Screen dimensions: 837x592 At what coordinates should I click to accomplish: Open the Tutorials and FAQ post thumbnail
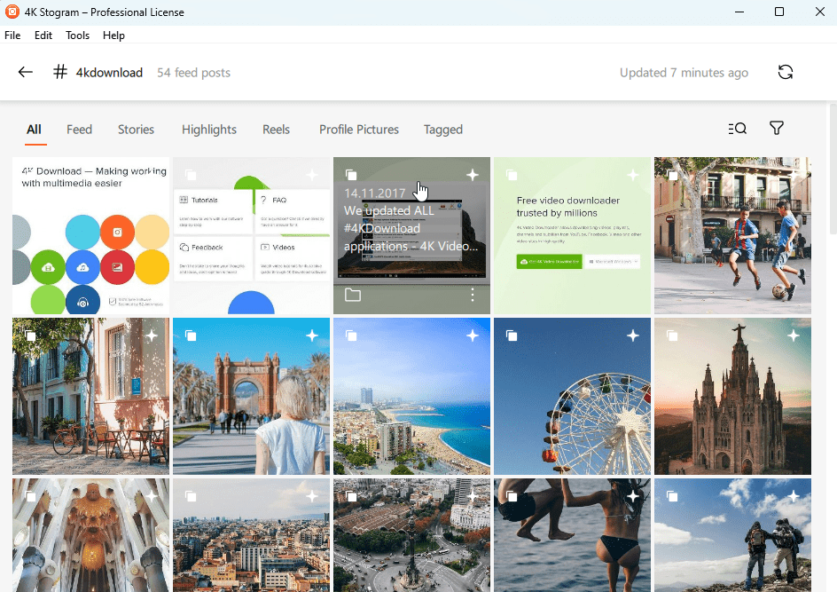252,235
